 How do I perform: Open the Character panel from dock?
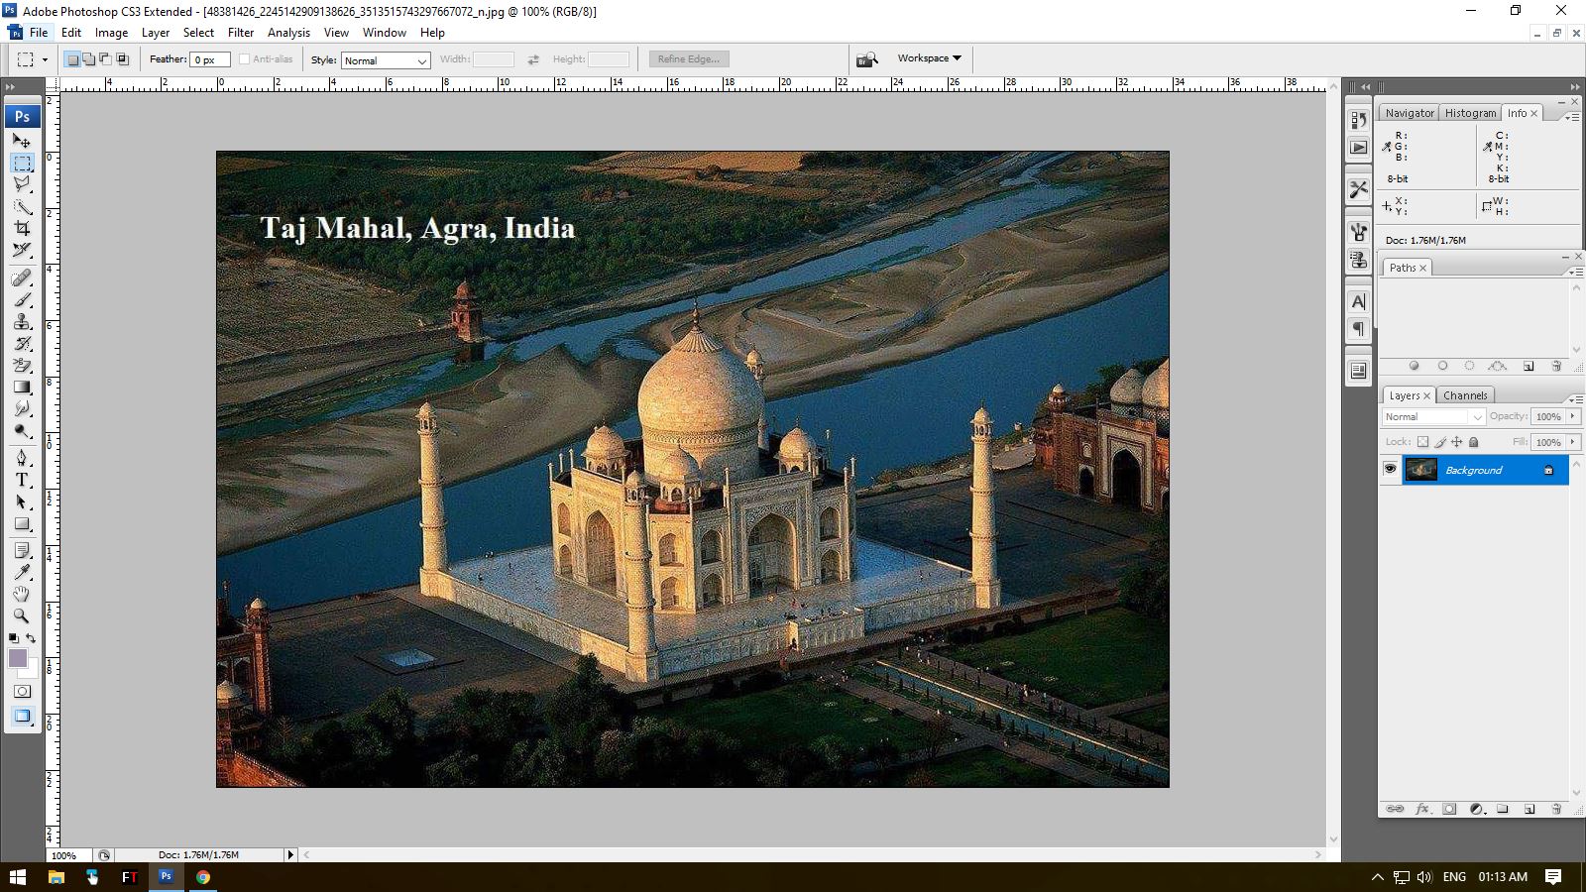1358,301
